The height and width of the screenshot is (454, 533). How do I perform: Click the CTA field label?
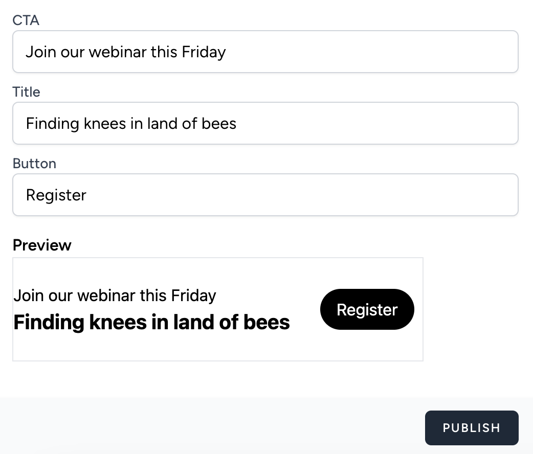[x=26, y=20]
